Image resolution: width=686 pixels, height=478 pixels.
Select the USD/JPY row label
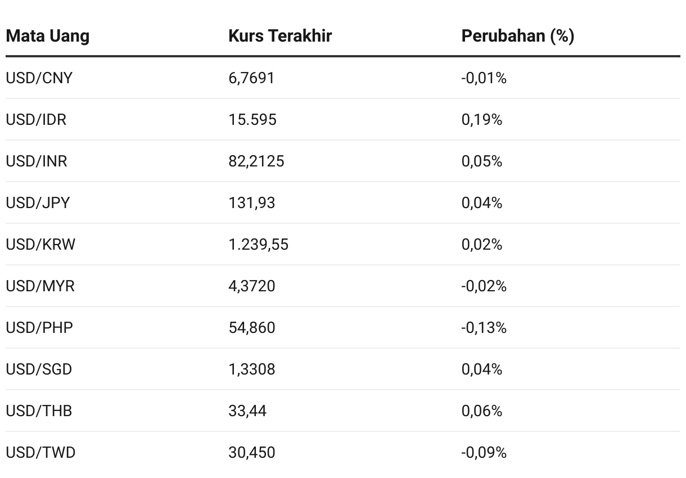point(38,203)
